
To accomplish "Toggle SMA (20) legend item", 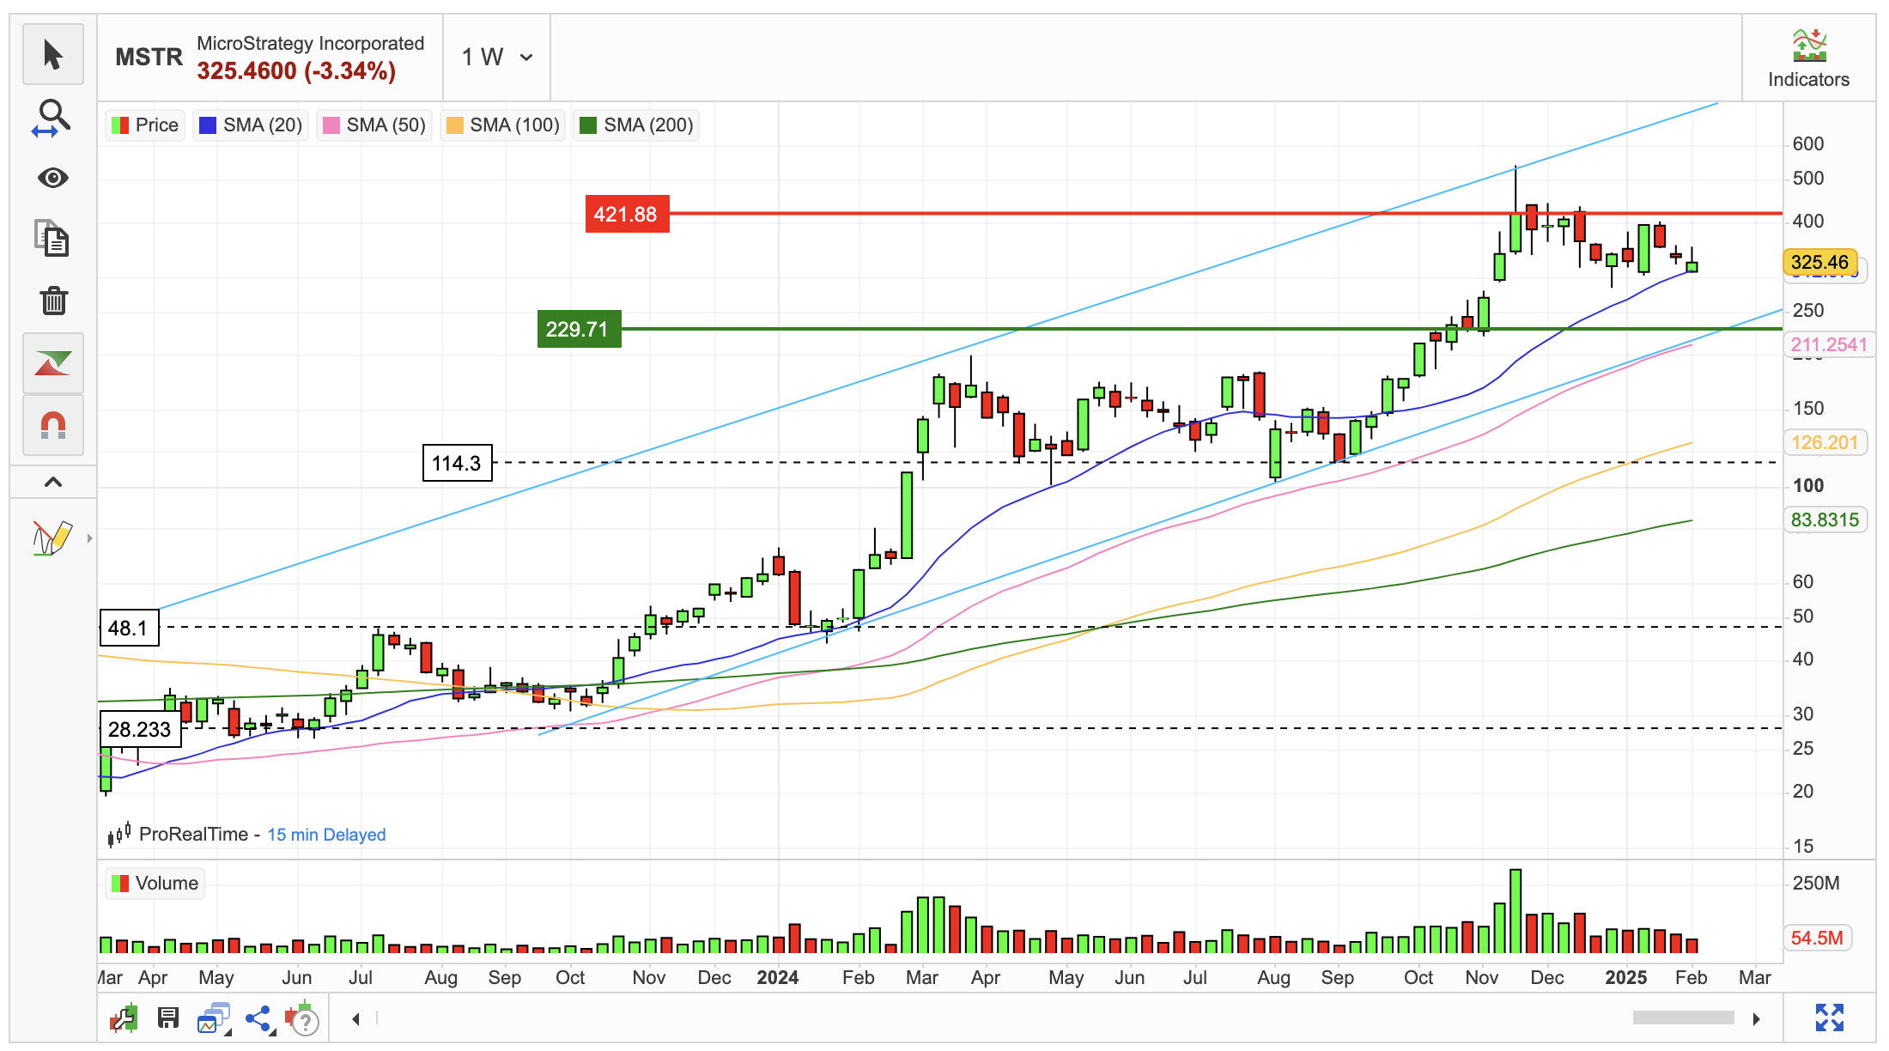I will tap(251, 125).
